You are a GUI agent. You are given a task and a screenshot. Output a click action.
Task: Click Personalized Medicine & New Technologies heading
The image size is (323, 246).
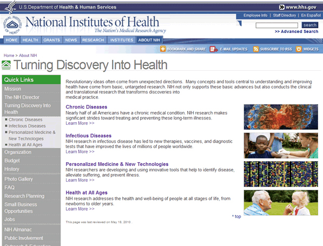[x=117, y=164]
